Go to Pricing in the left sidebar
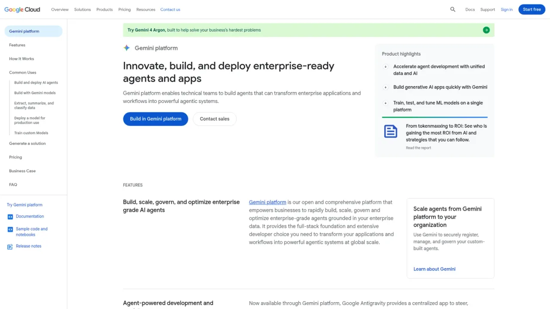This screenshot has height=309, width=550. [x=15, y=157]
